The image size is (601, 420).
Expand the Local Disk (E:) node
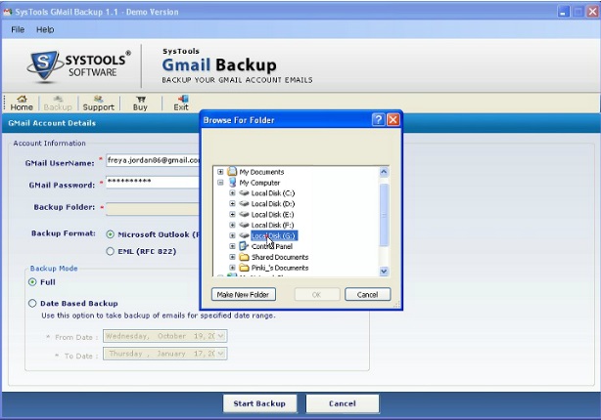232,215
